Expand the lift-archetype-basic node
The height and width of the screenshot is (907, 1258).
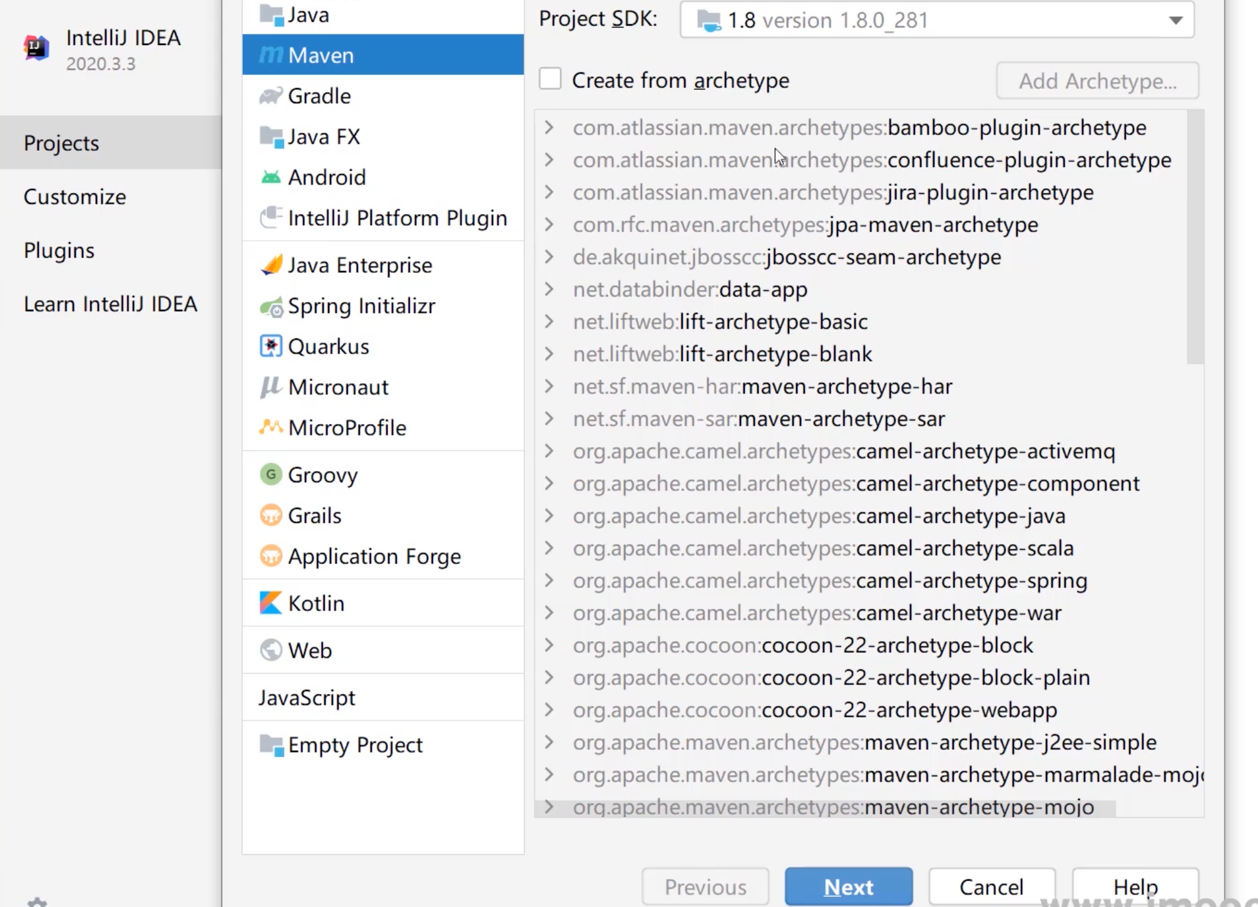(x=549, y=322)
